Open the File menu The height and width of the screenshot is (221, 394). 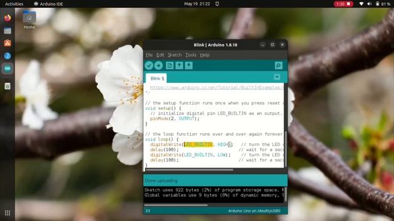point(149,55)
